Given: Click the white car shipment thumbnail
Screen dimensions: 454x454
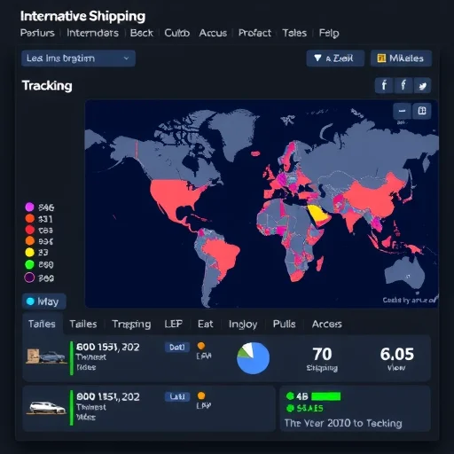Looking at the screenshot, I should click(x=47, y=408).
